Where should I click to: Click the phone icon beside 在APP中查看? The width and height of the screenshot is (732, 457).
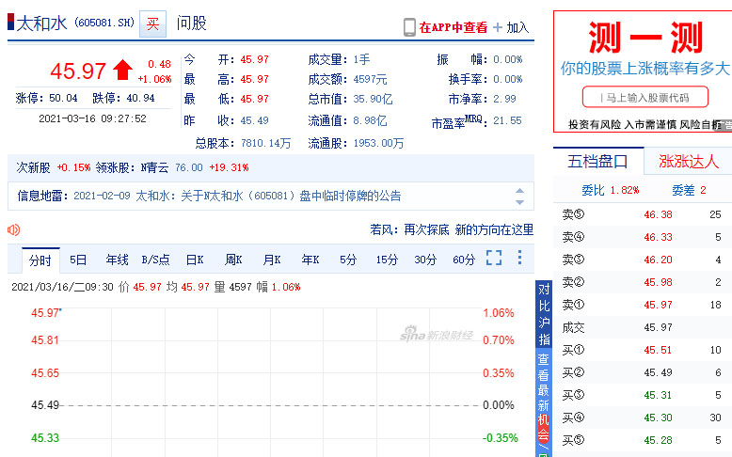coord(409,27)
